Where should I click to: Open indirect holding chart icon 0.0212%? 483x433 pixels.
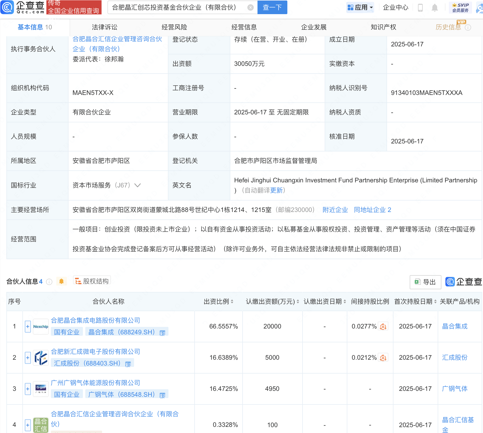click(383, 358)
